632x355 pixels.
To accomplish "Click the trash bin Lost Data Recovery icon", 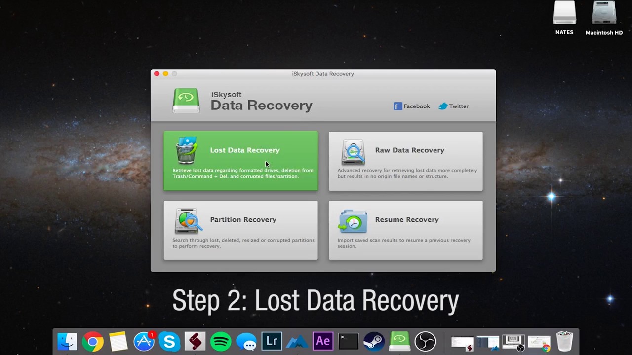I will [187, 150].
